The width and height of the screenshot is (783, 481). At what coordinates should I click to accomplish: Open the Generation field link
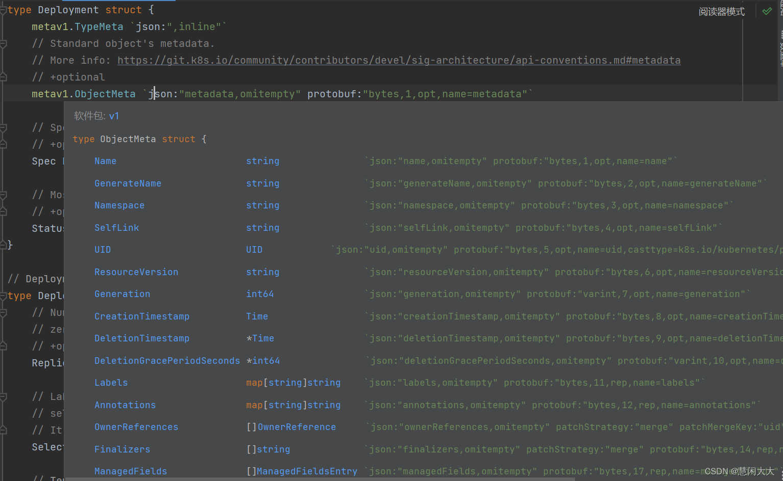[122, 294]
